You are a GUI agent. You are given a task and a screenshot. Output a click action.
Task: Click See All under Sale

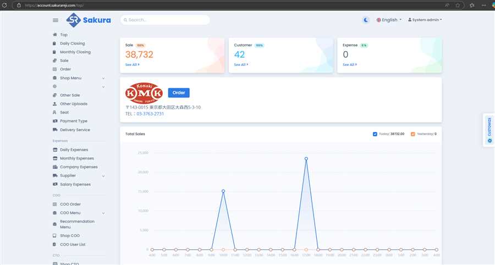pyautogui.click(x=132, y=64)
